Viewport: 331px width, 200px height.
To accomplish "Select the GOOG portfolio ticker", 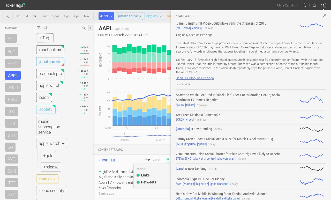I will tap(13, 87).
